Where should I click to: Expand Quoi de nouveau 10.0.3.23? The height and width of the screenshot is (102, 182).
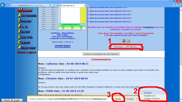(x=110, y=18)
